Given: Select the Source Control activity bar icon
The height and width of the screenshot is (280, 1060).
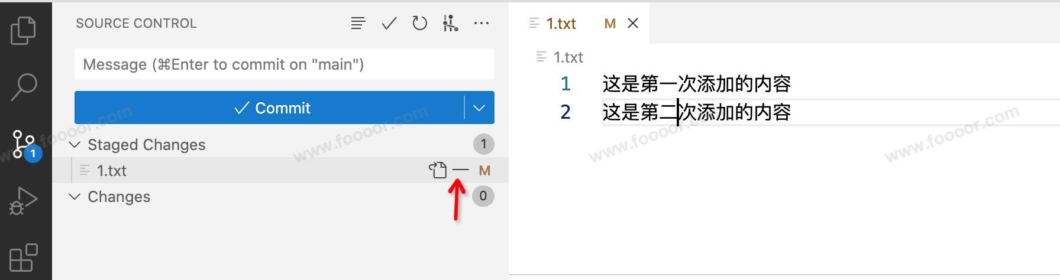Looking at the screenshot, I should [25, 144].
